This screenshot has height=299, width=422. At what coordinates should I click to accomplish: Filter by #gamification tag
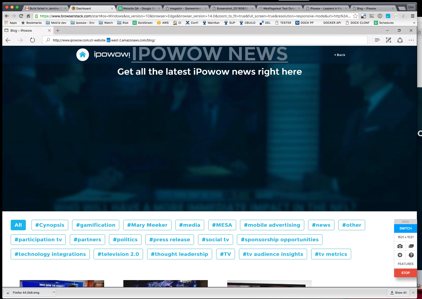96,225
